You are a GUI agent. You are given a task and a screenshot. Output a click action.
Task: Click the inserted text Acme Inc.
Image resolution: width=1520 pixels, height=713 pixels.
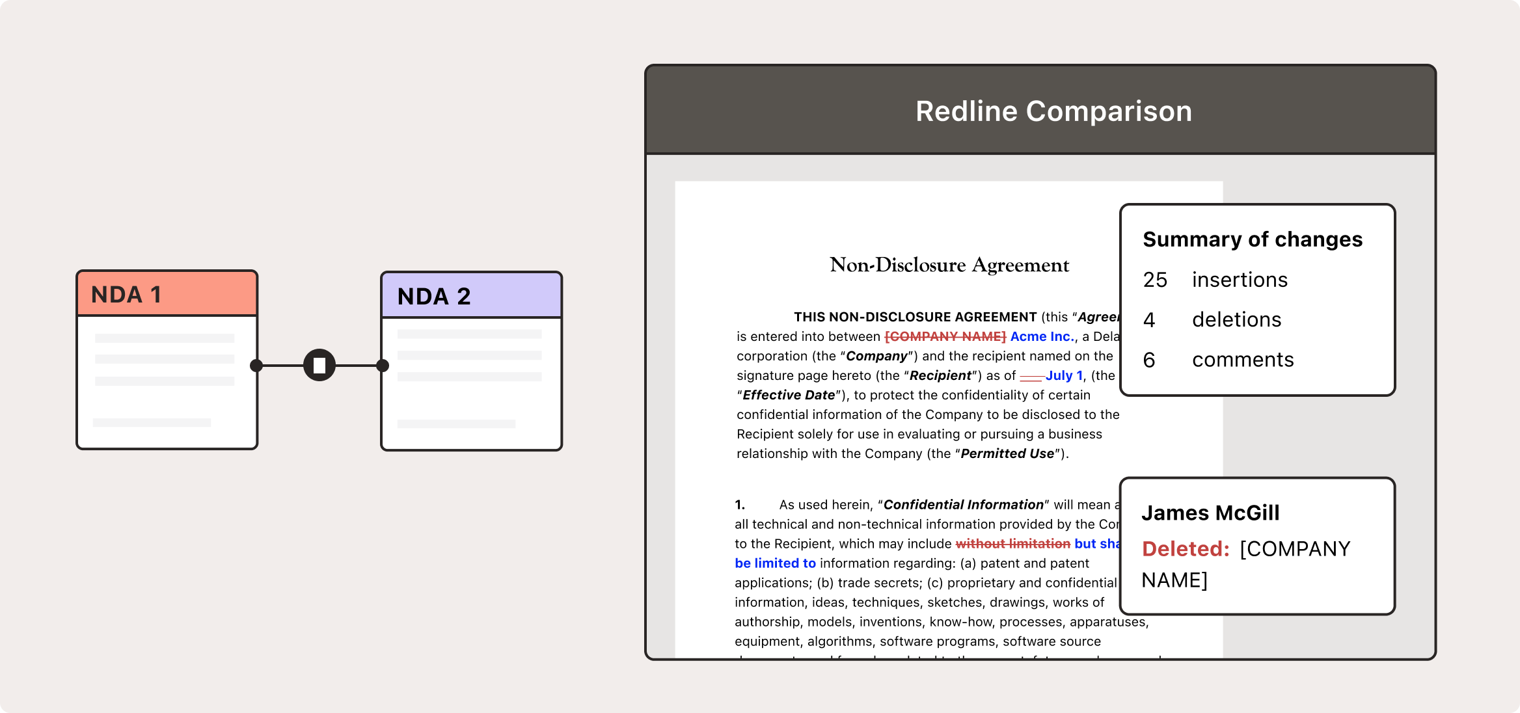point(1042,336)
